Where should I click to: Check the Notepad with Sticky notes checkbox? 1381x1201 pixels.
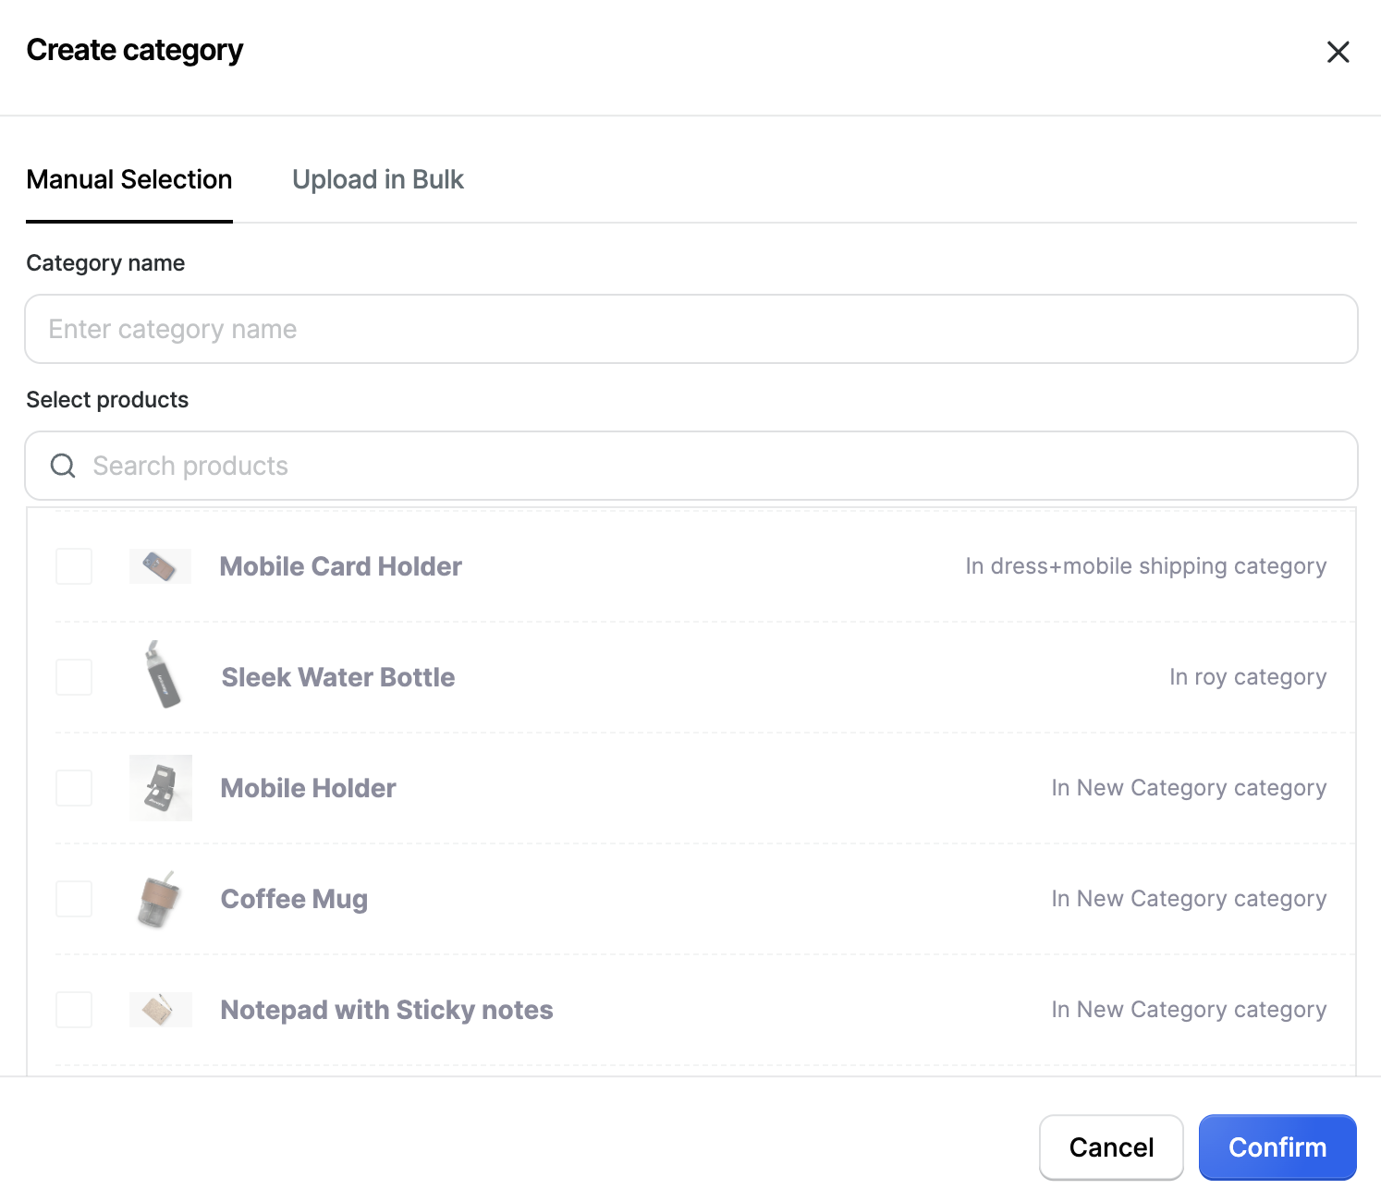pyautogui.click(x=73, y=1010)
